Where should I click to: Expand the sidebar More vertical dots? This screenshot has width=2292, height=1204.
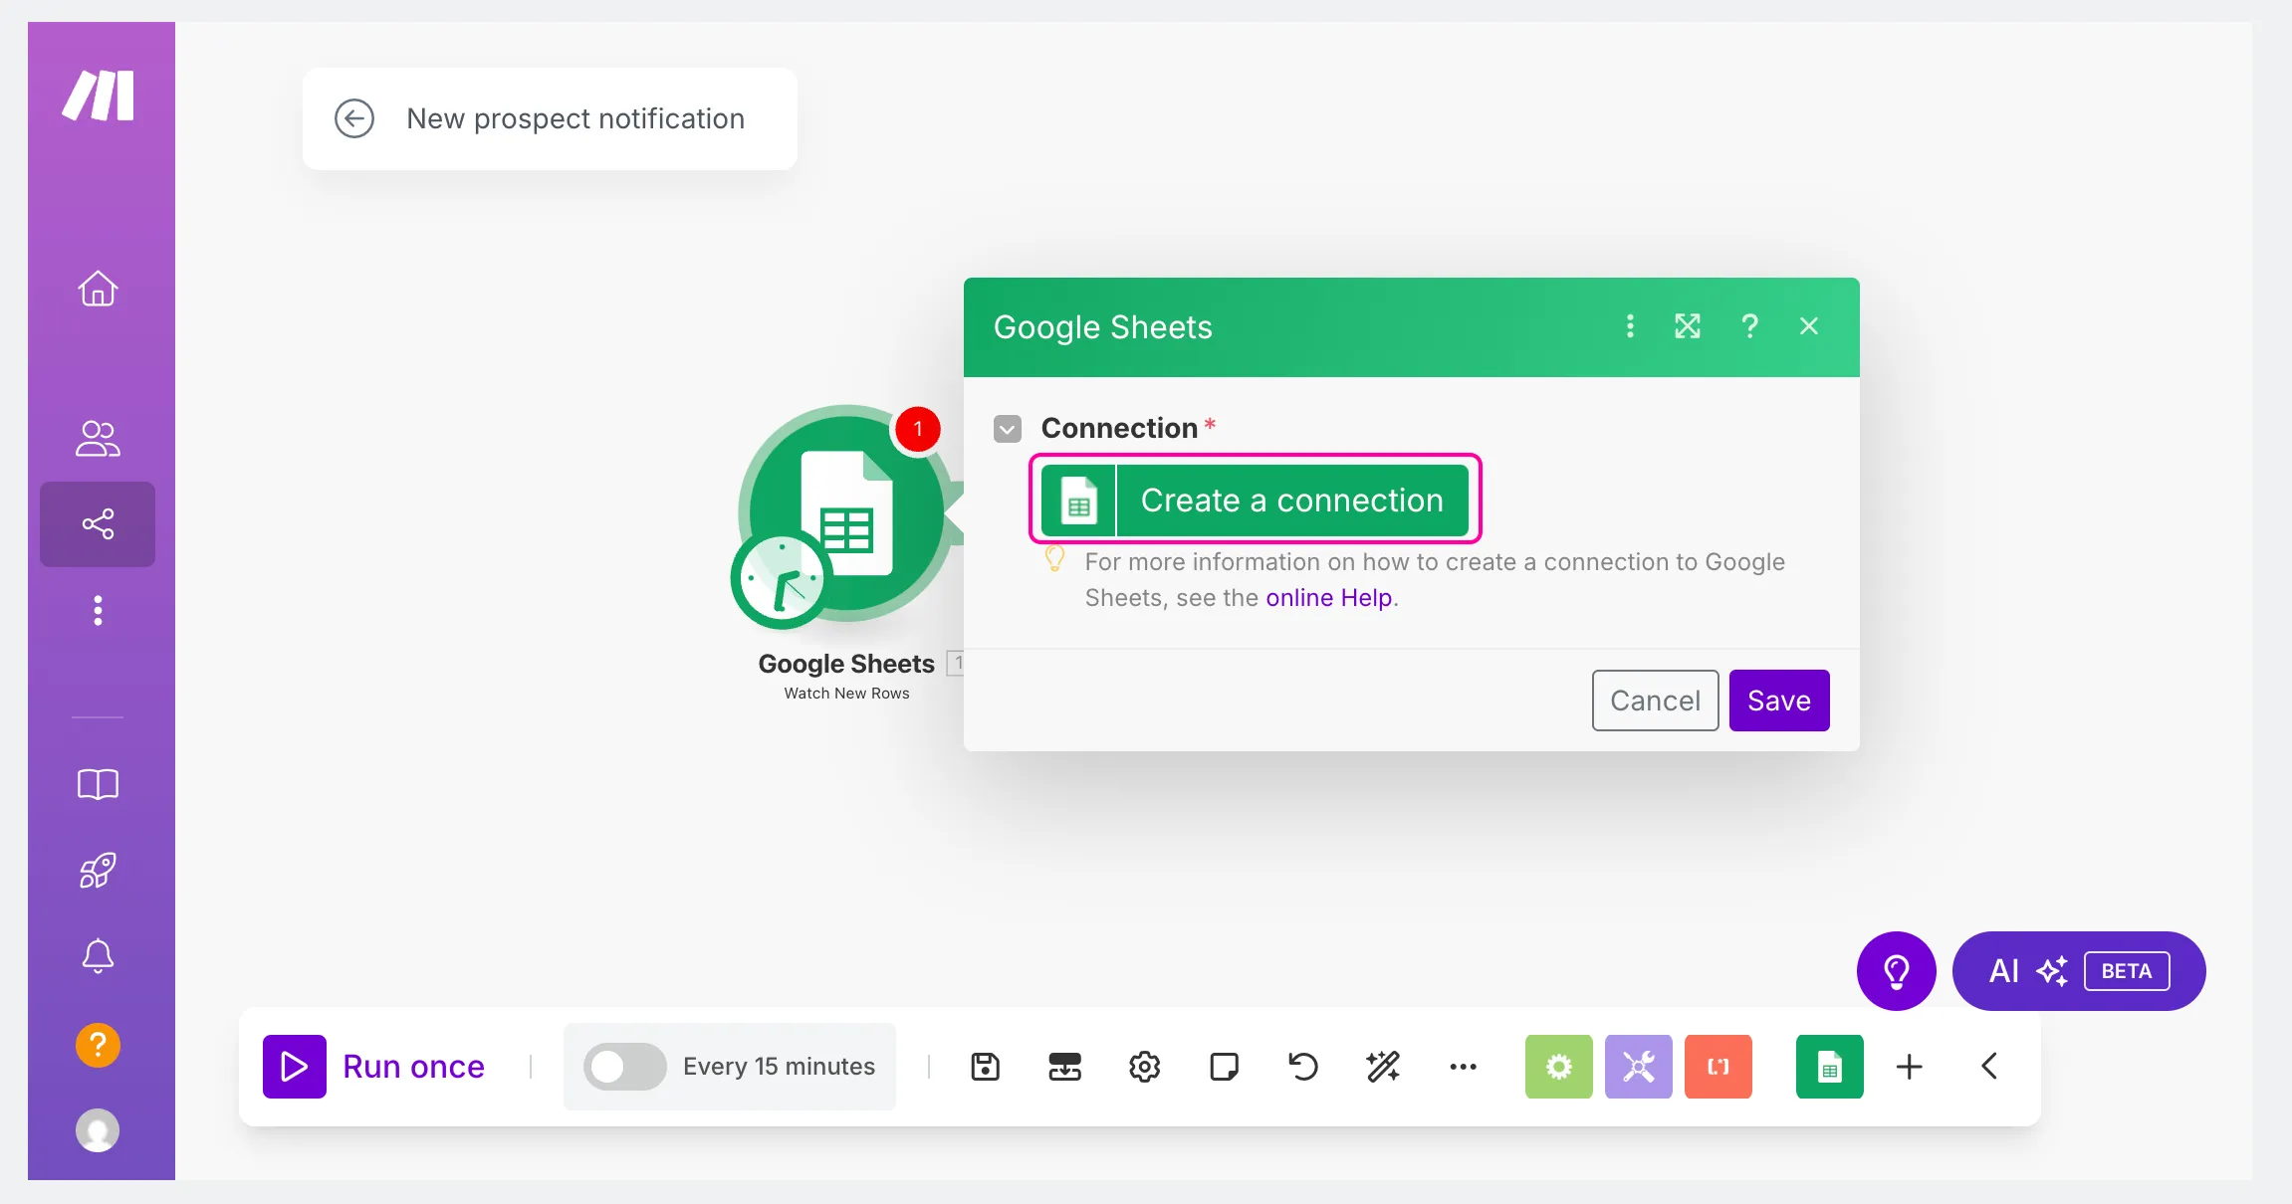click(98, 610)
